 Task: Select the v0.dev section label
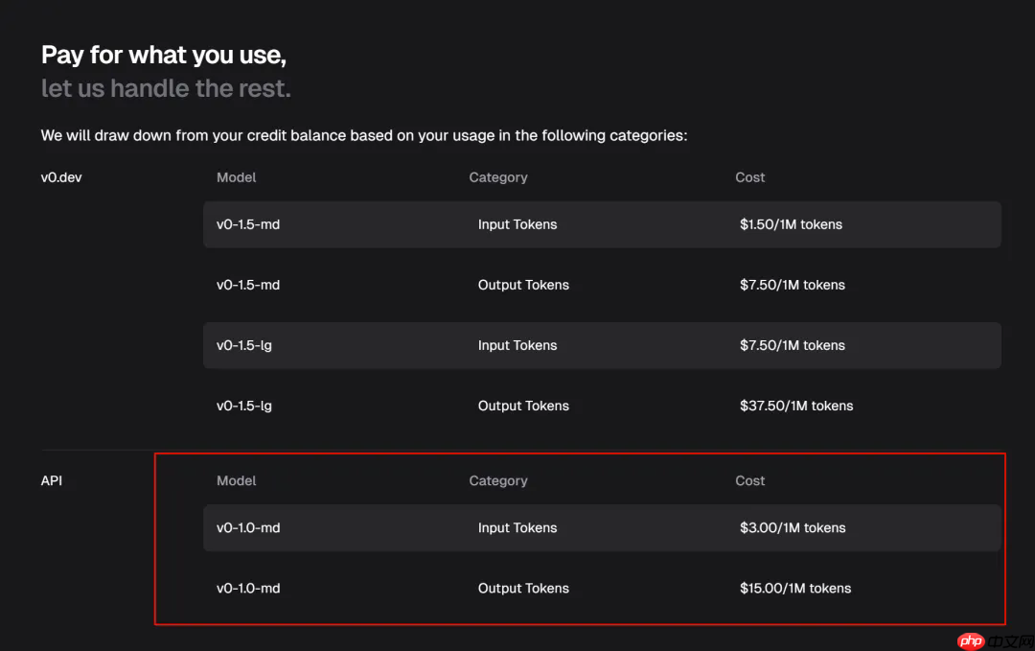pos(60,177)
